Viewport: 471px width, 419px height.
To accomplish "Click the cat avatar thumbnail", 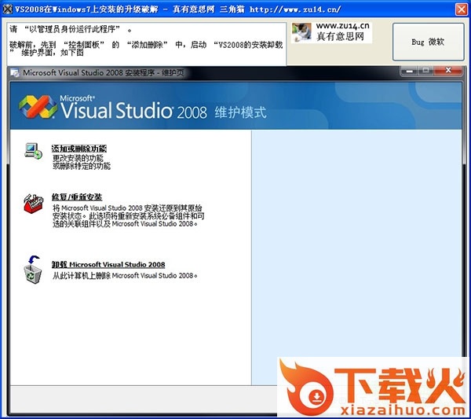I will tap(301, 32).
